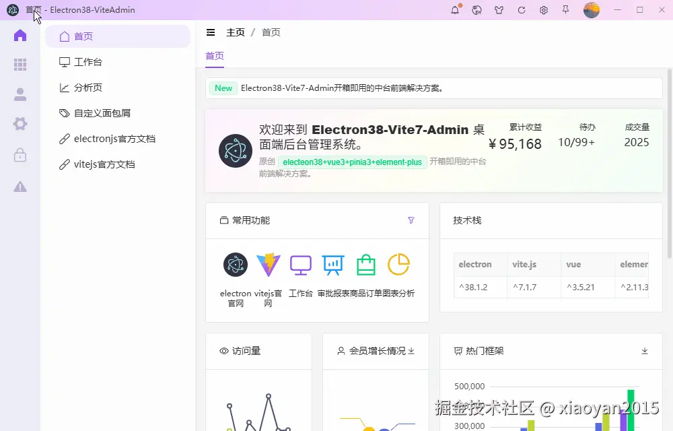Screen dimensions: 673x431
Task: Change theme using the skin icon in title bar
Action: (500, 10)
